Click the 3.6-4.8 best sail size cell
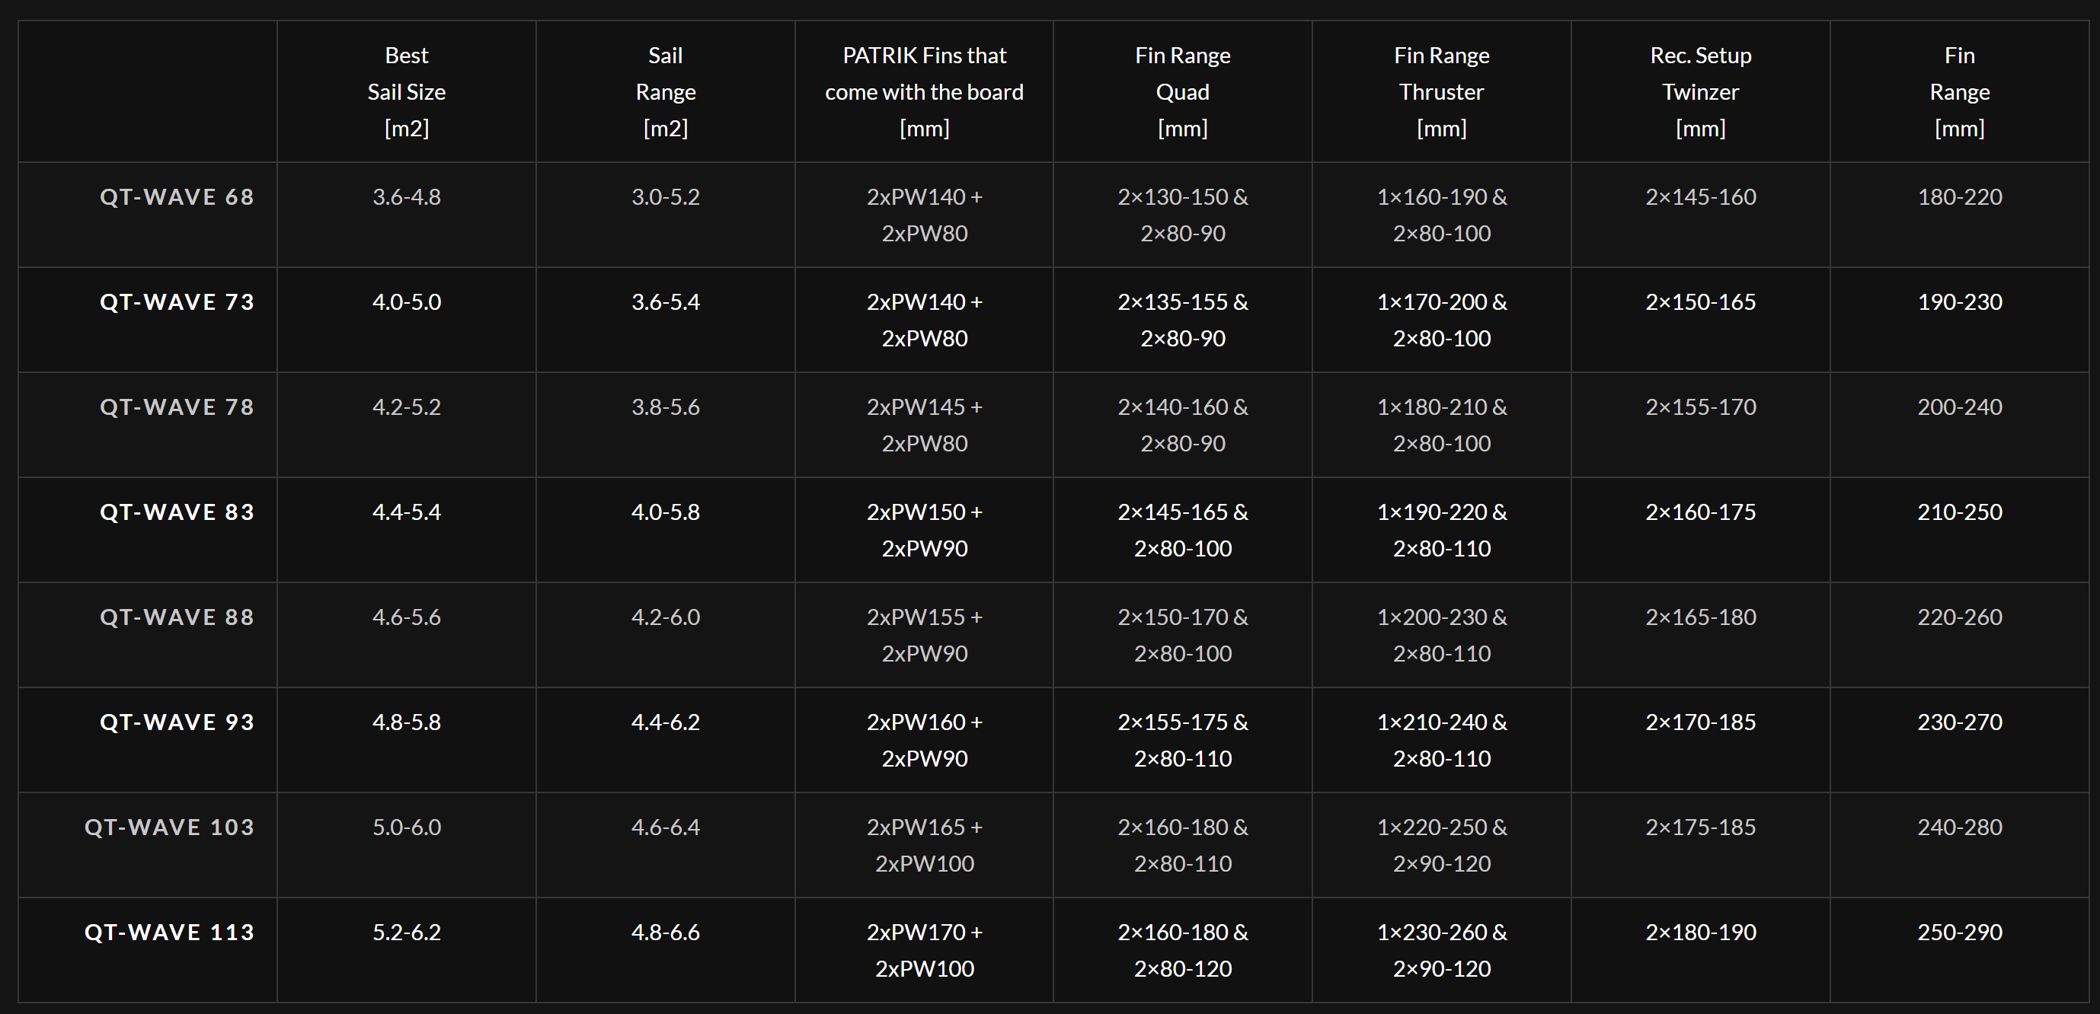This screenshot has width=2100, height=1014. 406,197
